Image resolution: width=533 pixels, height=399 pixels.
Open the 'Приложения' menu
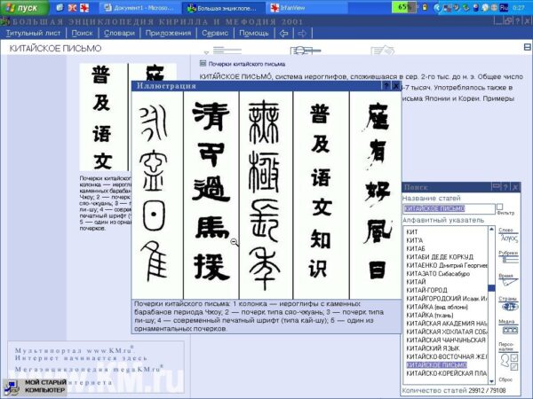[x=168, y=33]
